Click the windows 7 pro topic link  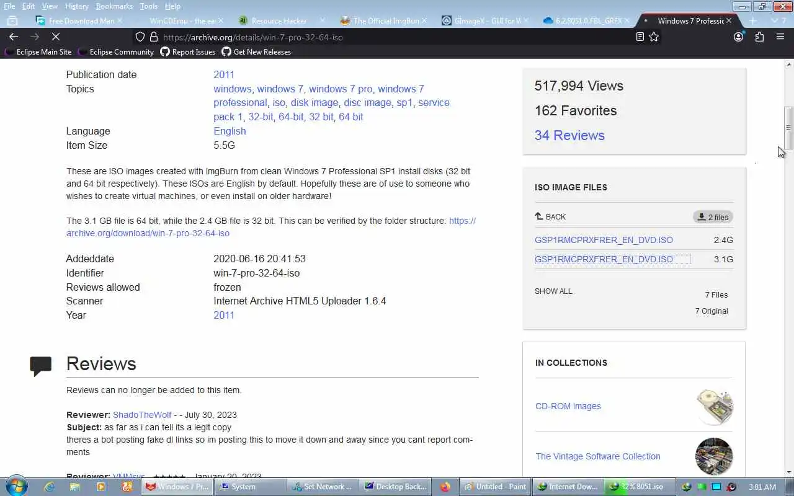341,89
